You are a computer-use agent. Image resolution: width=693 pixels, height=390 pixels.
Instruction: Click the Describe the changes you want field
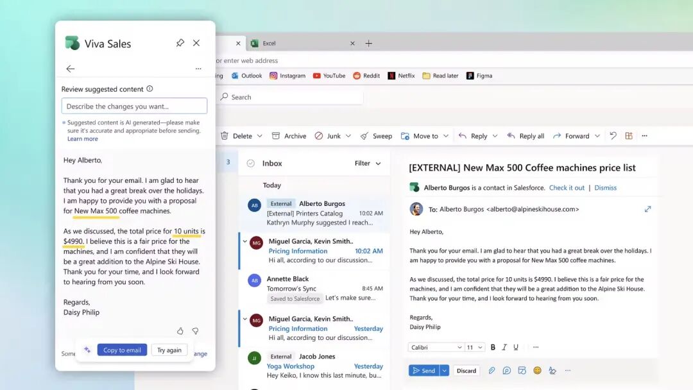(x=134, y=106)
